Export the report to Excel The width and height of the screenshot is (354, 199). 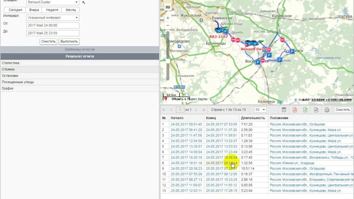(305, 110)
